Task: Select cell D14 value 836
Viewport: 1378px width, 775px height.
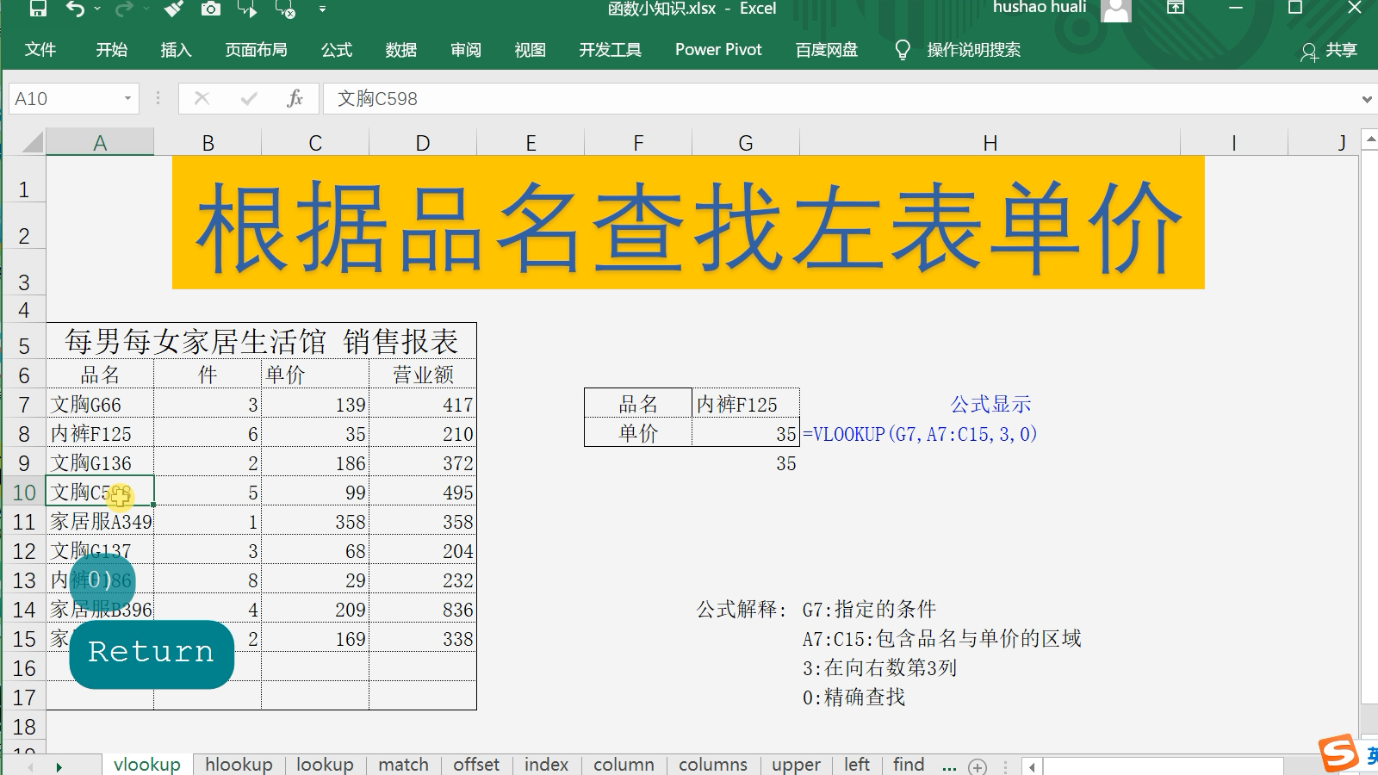Action: 423,610
